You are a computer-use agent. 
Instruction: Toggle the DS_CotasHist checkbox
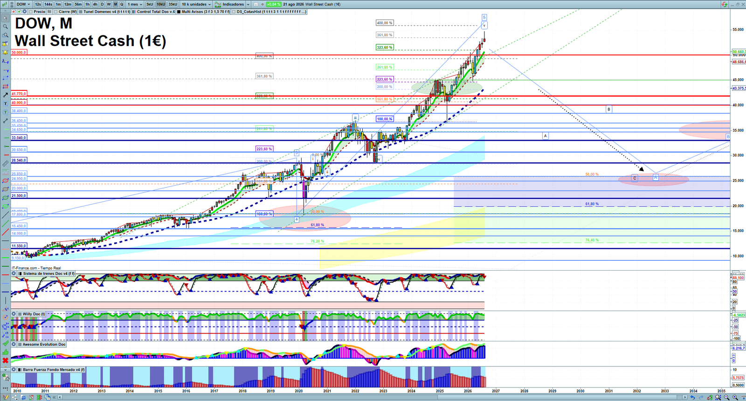234,12
